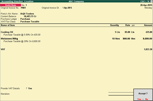
Task: Select the Party's A/c Name Arijit Traders
Action: (27, 14)
